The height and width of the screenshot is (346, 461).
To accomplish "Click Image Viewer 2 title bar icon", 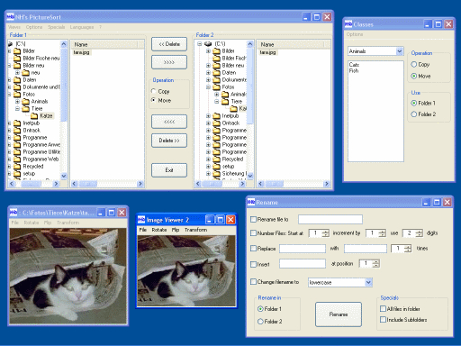I will coord(141,220).
